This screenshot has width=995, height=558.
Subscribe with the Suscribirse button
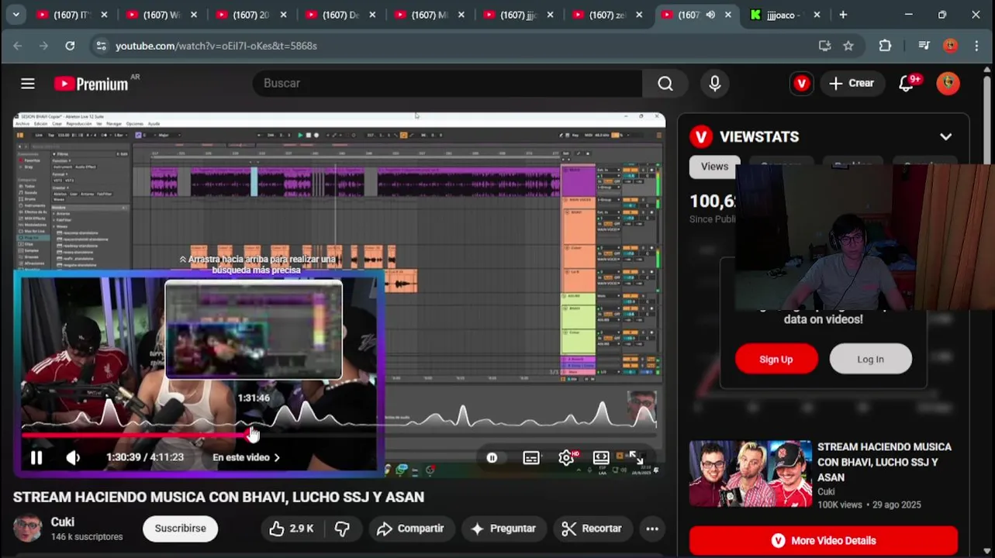(x=180, y=529)
